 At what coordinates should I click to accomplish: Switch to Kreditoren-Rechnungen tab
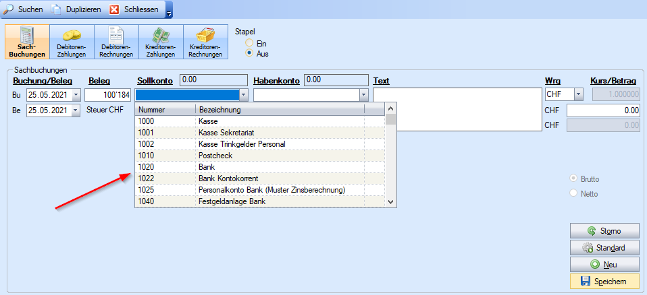(205, 42)
